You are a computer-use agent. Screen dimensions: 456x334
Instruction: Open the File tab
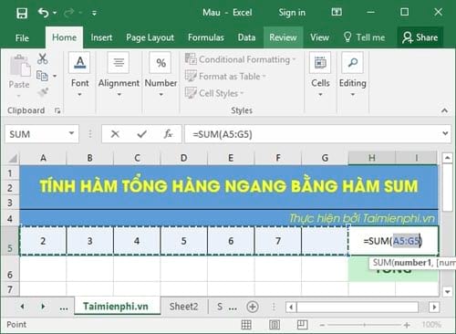(x=22, y=37)
